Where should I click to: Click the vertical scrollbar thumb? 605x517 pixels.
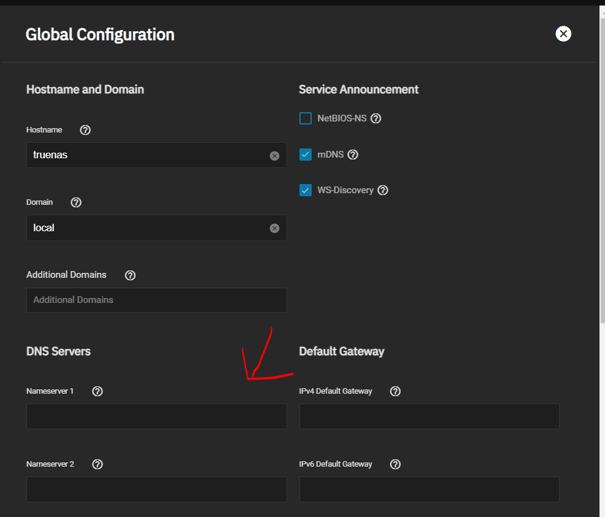(603, 170)
